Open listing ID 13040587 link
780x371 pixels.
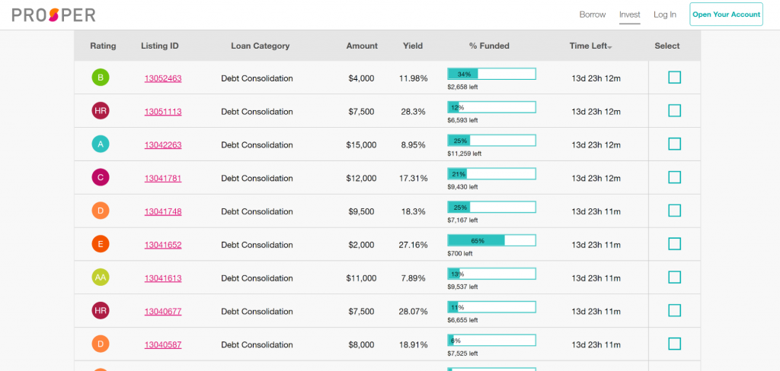pos(163,344)
